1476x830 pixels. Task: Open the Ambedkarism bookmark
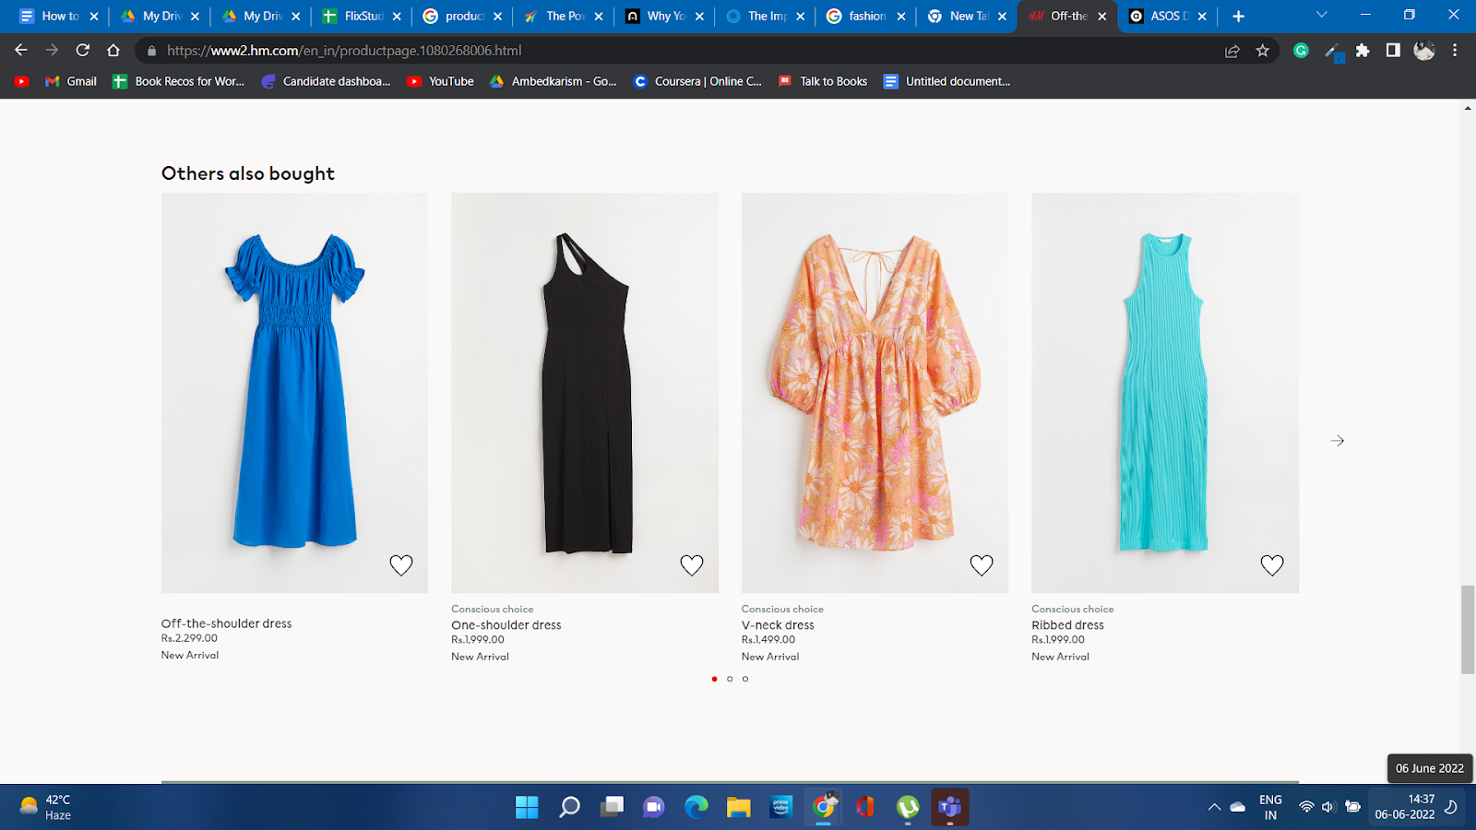coord(553,81)
